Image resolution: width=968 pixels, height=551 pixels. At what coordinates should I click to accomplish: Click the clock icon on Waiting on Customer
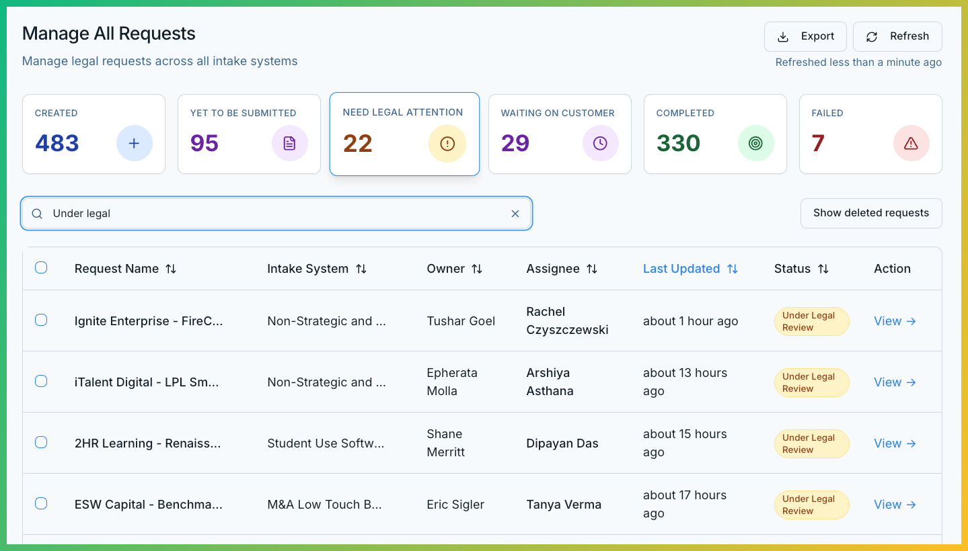[600, 142]
